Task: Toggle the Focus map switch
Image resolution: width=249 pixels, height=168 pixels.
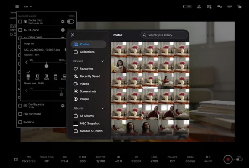Action: click(71, 22)
